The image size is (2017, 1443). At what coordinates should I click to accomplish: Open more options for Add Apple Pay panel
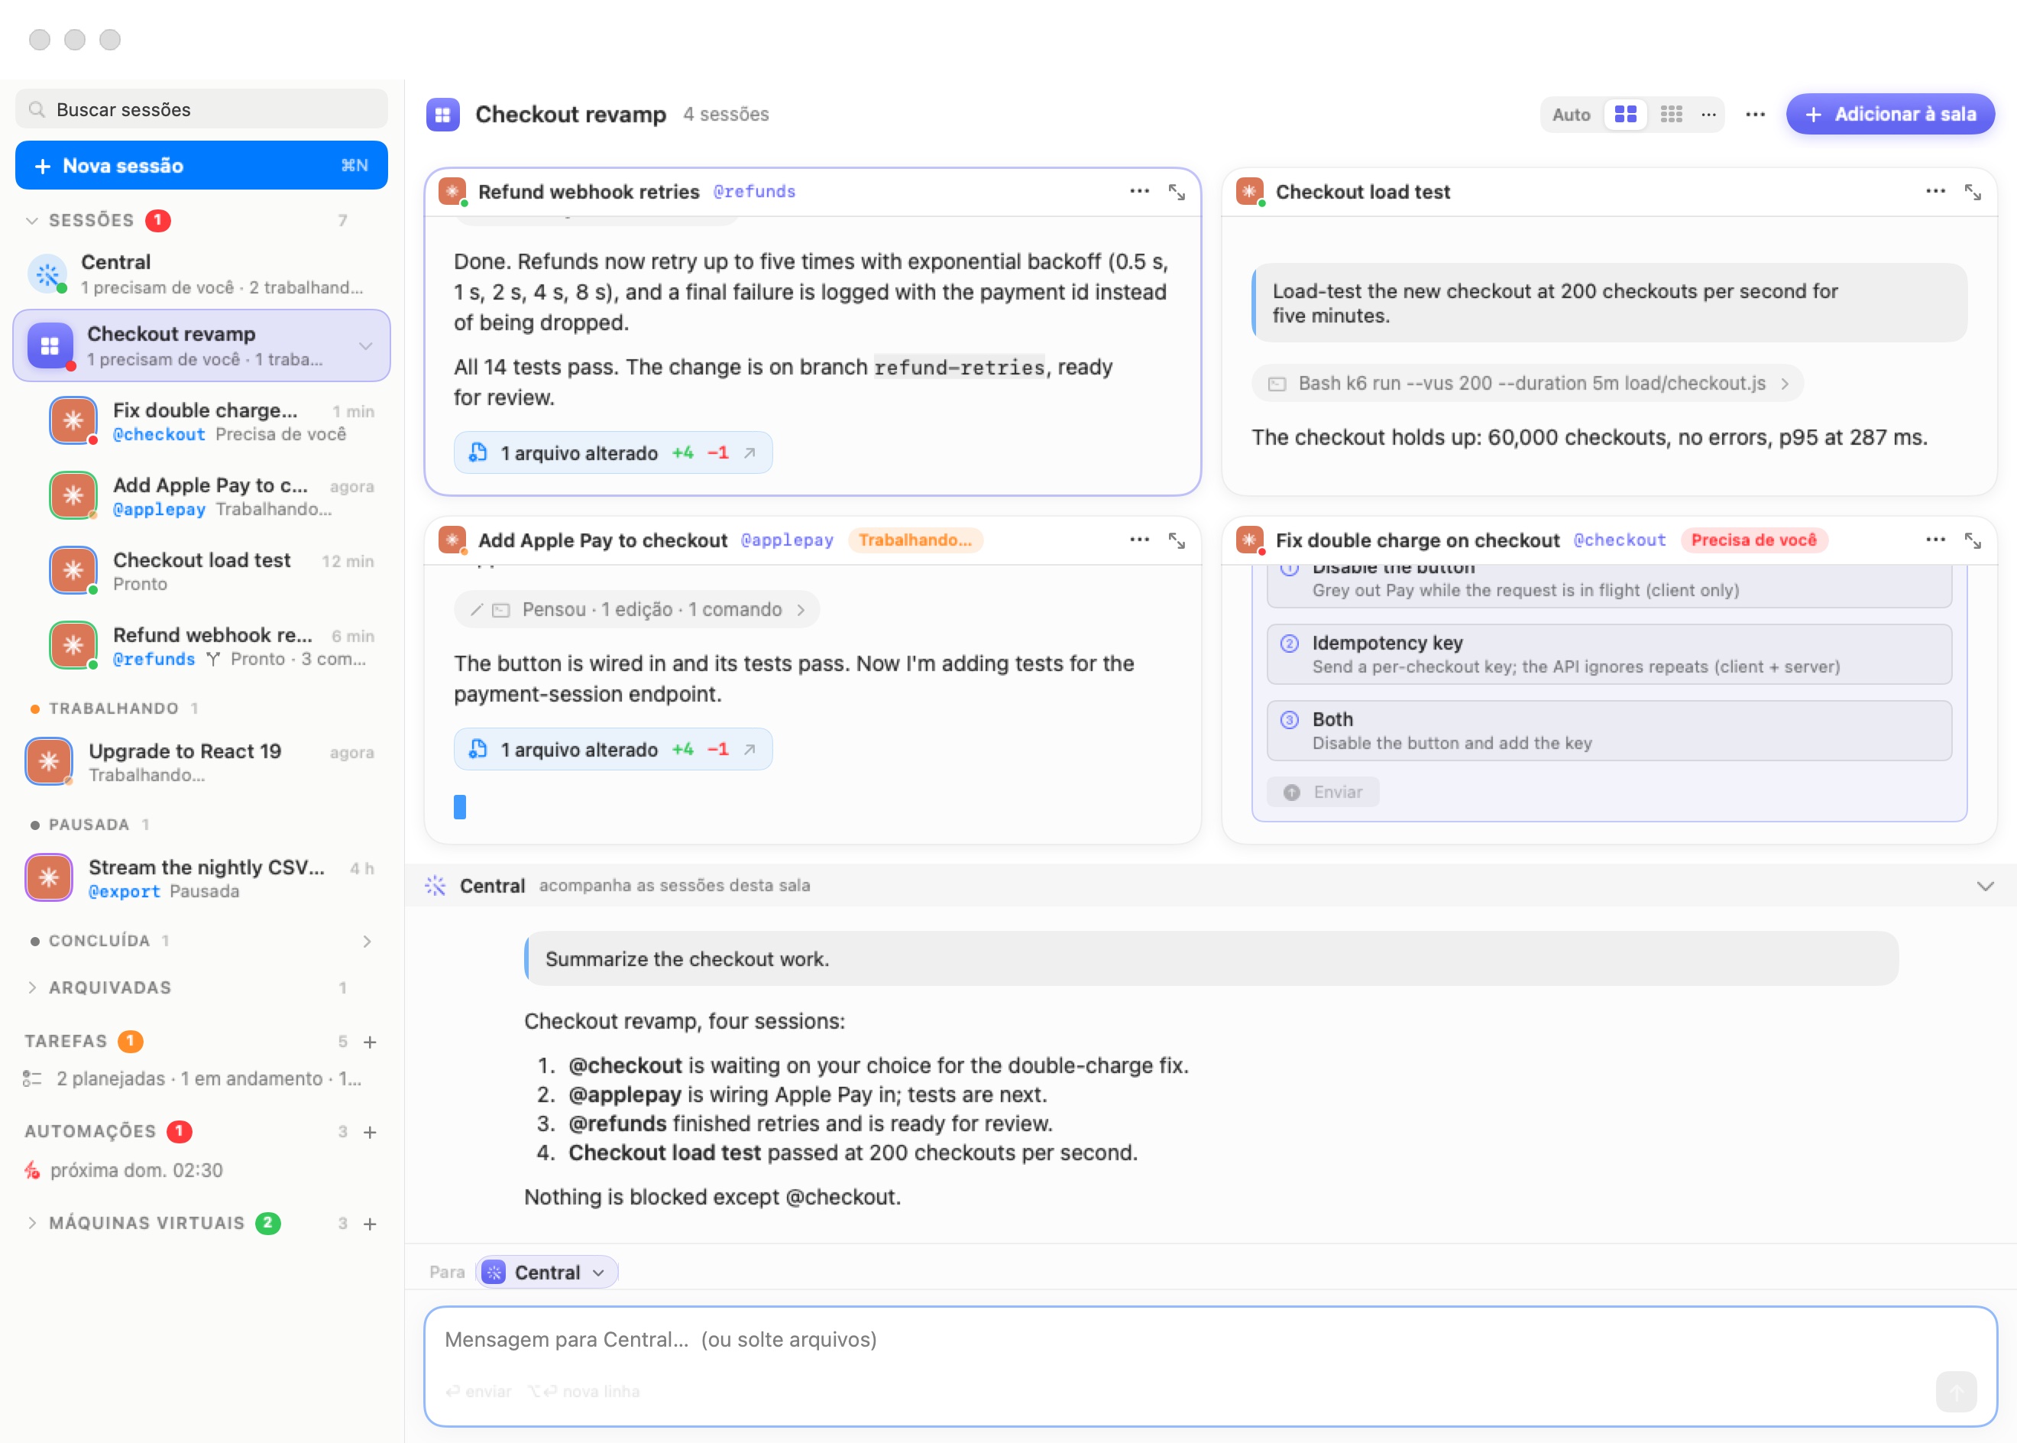1138,540
